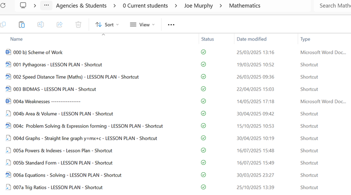Click in the Search Mathematics field
This screenshot has height=195, width=351.
point(333,6)
